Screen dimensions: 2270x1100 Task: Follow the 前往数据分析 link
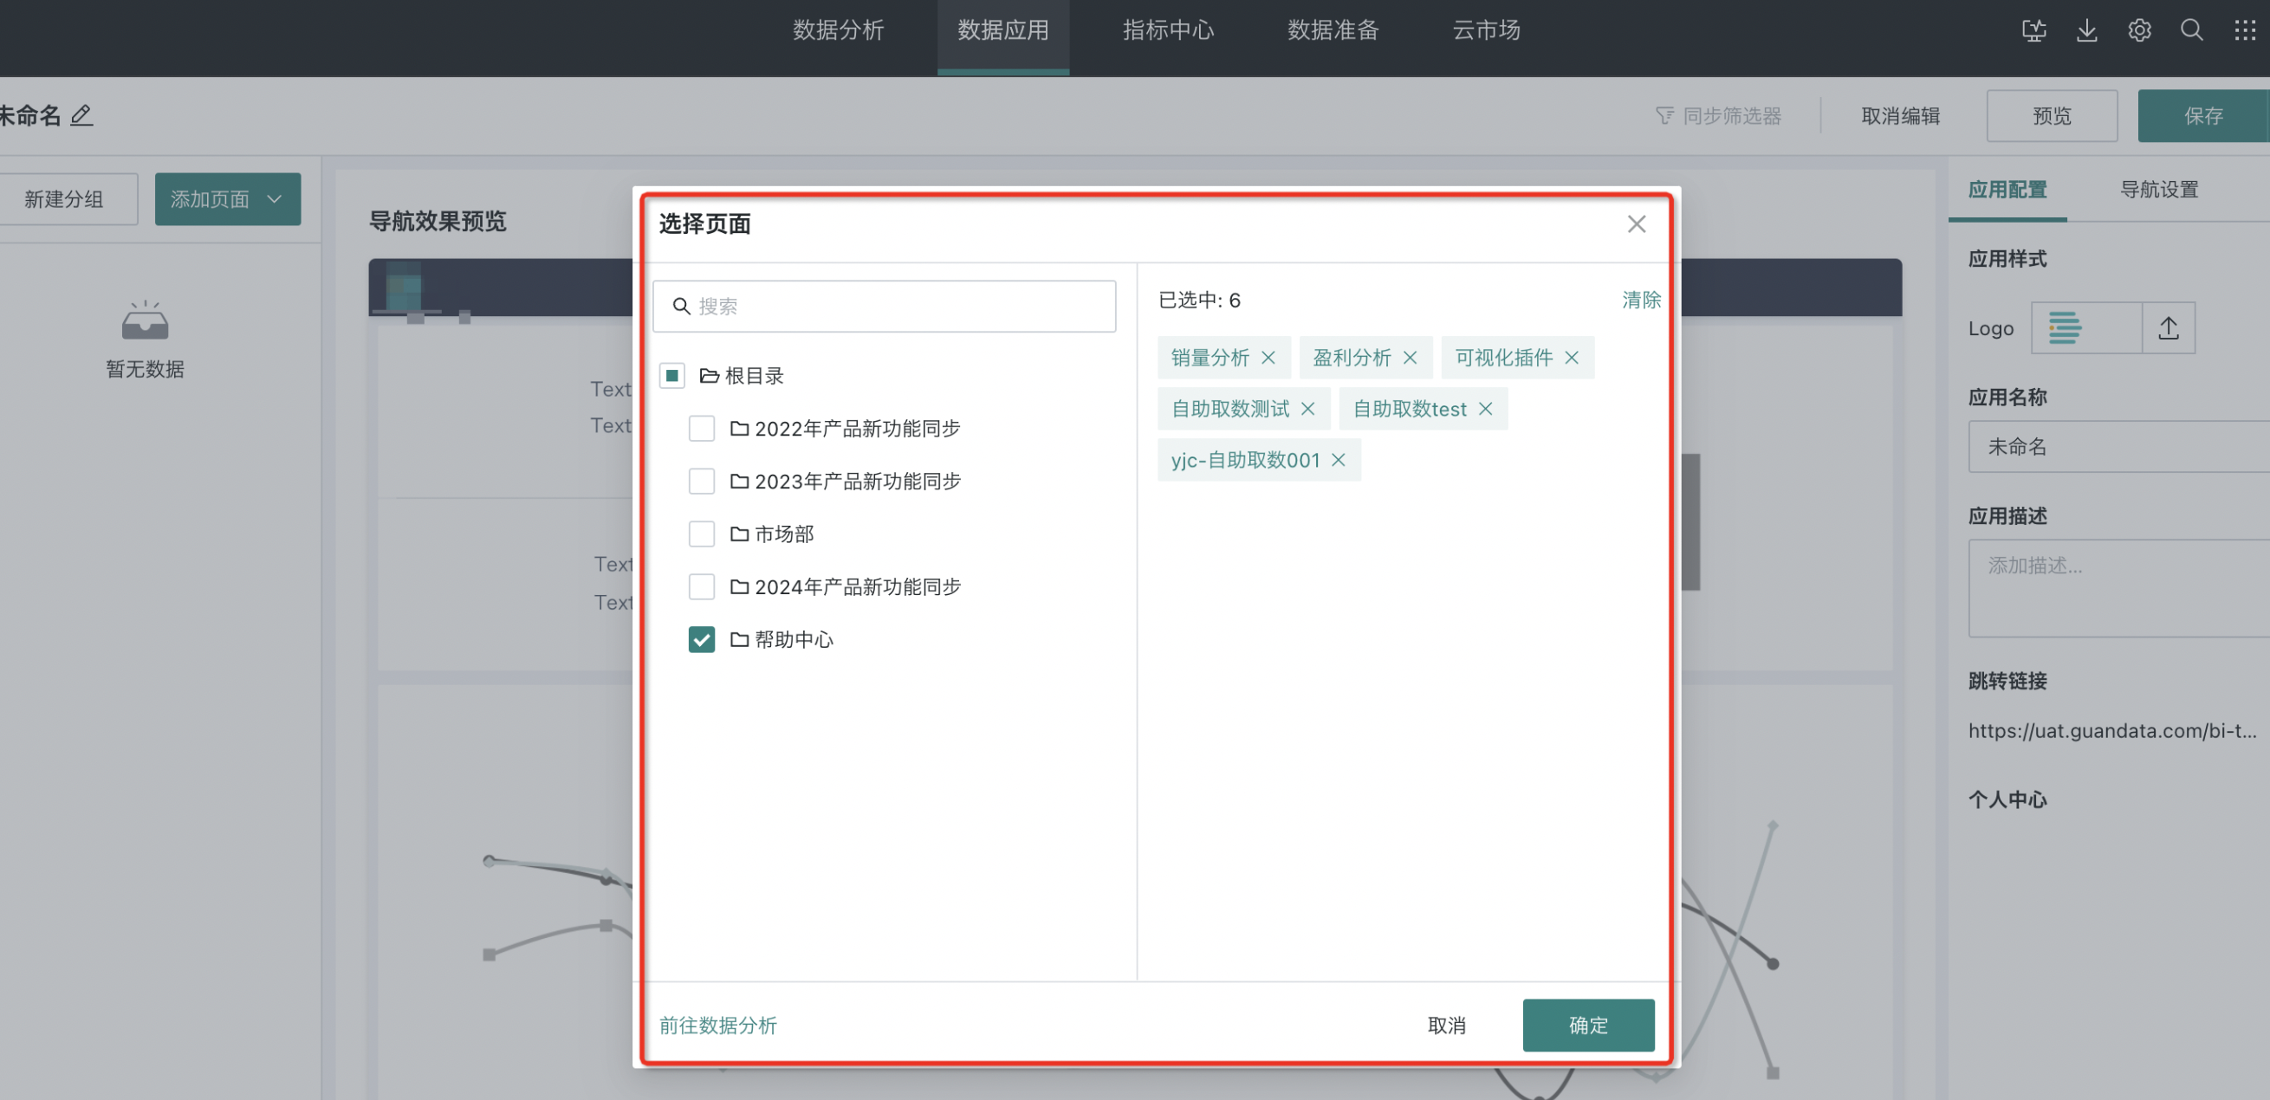[x=717, y=1026]
